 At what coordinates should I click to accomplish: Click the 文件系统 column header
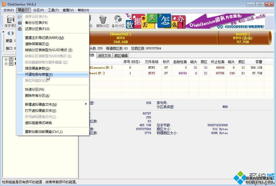tap(152, 62)
